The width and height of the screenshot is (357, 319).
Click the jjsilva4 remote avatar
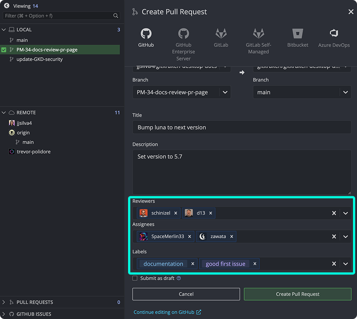click(11, 123)
